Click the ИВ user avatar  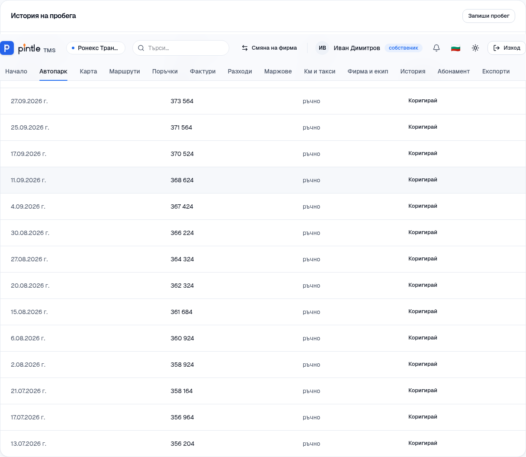coord(322,48)
